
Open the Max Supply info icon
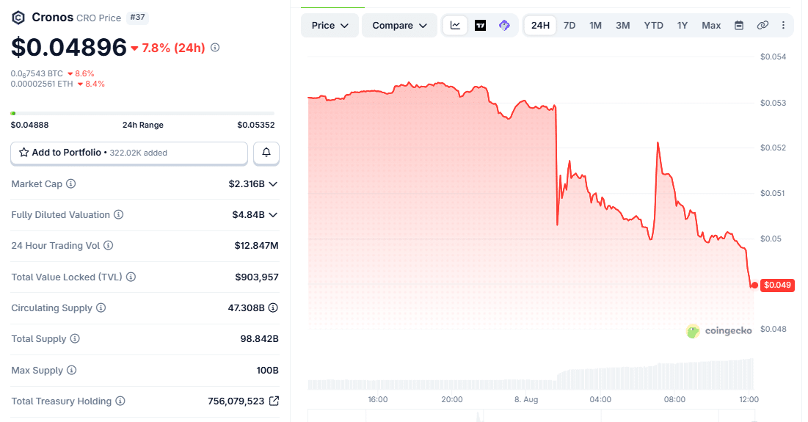click(x=72, y=371)
